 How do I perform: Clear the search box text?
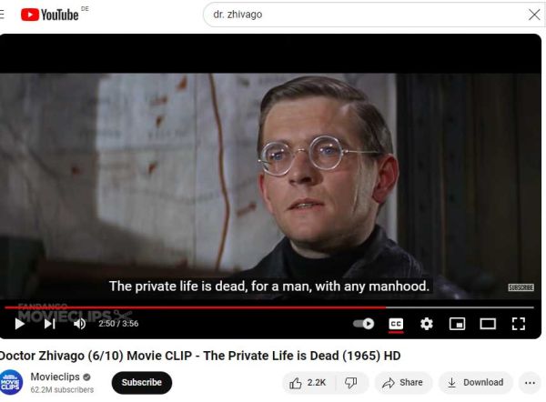click(x=534, y=15)
